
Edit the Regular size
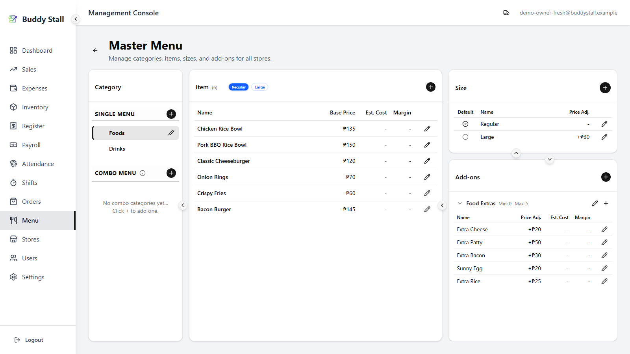[604, 124]
